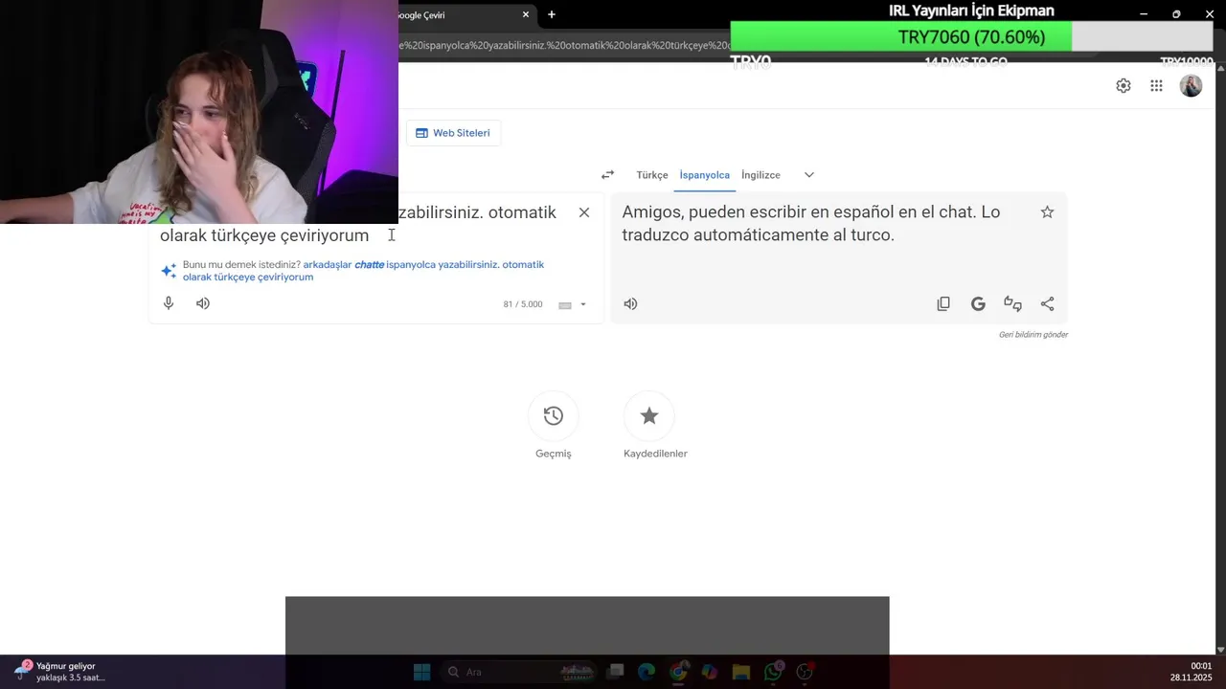This screenshot has width=1226, height=689.
Task: Activate voice input microphone
Action: click(169, 303)
